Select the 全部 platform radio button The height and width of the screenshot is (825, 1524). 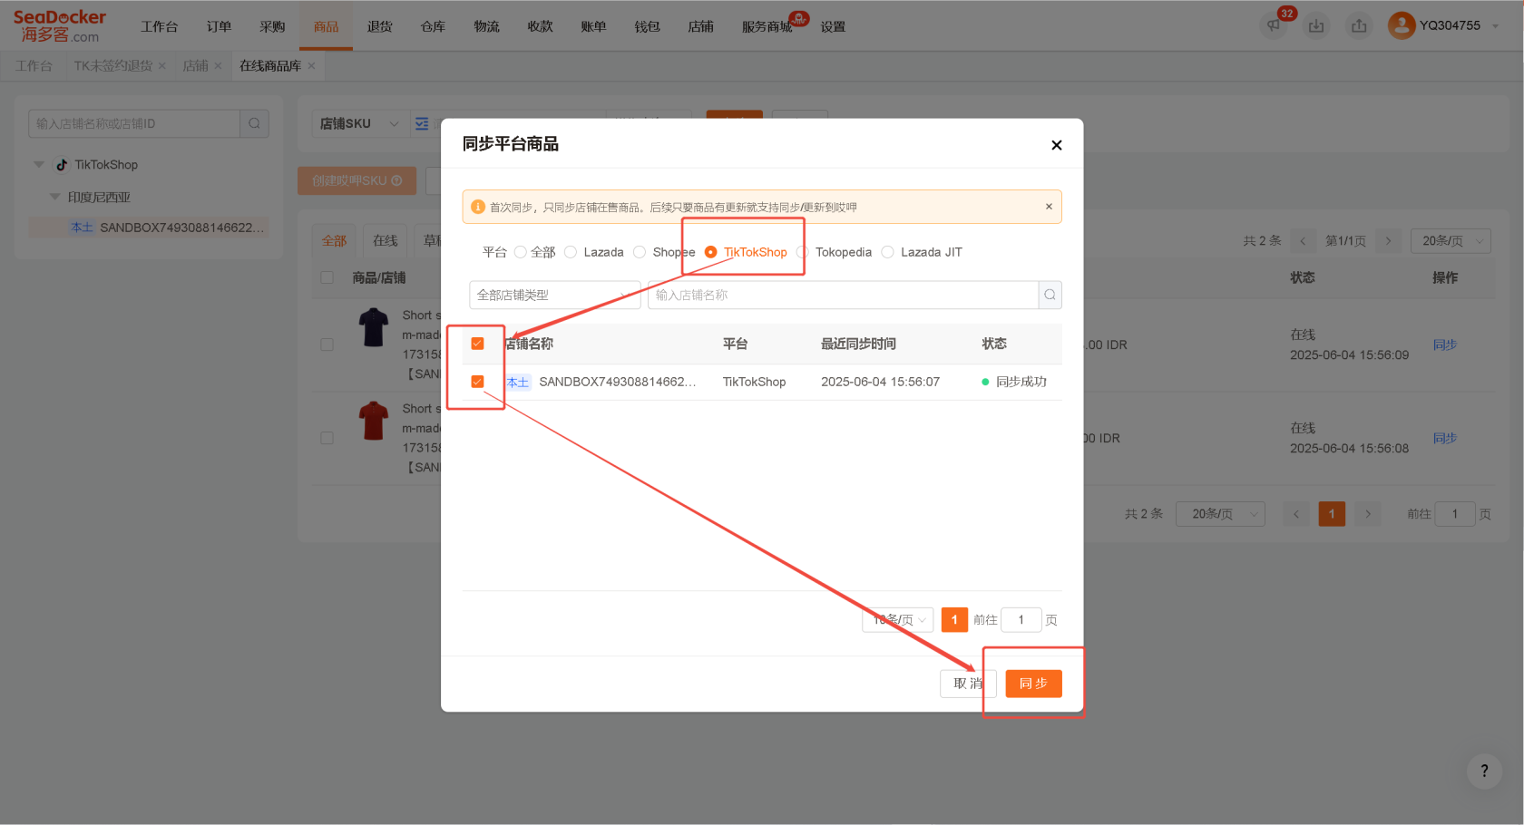pos(520,252)
